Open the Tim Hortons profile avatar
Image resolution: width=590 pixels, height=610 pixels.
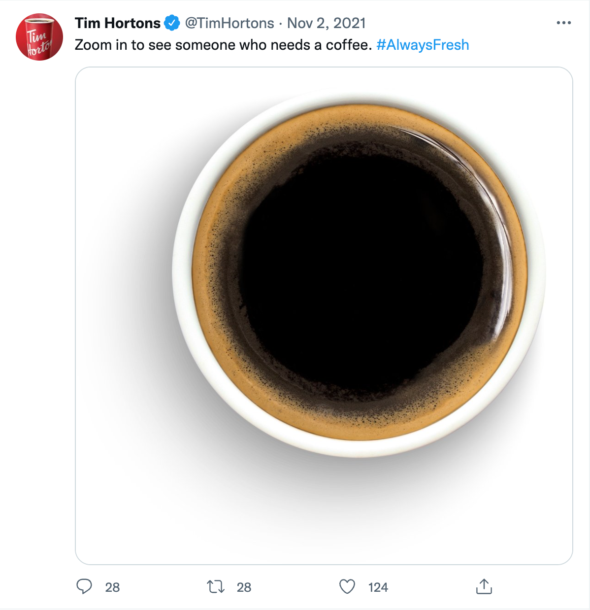[39, 37]
